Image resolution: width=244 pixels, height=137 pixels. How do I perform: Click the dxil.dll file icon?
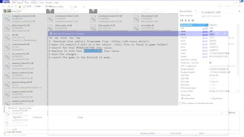7,38
